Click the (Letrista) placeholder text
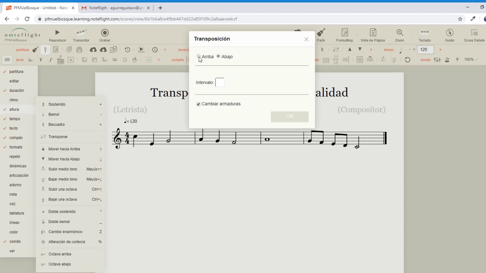The height and width of the screenshot is (273, 486). pos(130,110)
